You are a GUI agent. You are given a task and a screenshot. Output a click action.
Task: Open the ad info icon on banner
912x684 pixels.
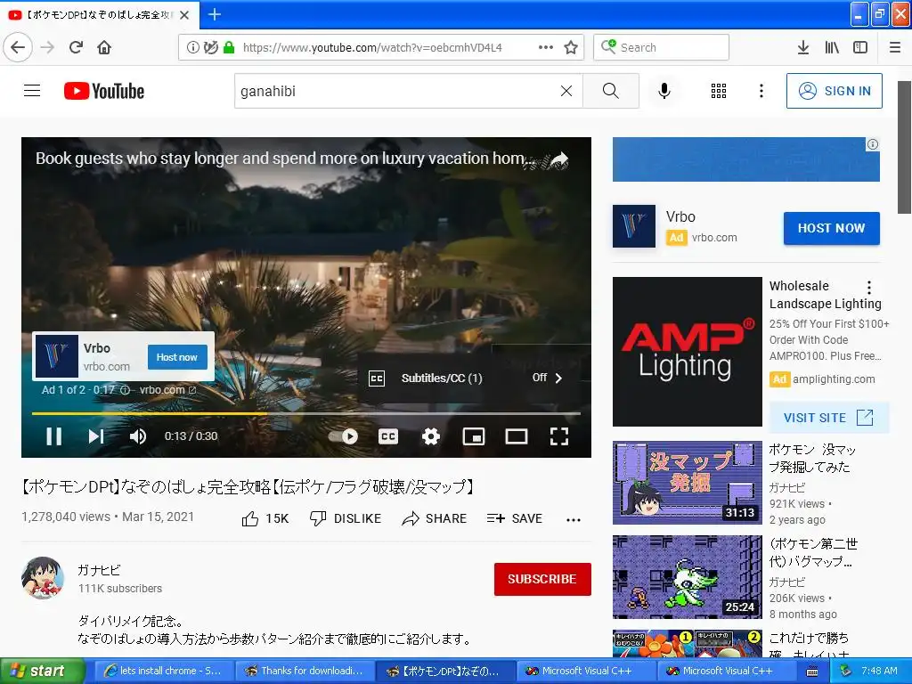pos(873,144)
